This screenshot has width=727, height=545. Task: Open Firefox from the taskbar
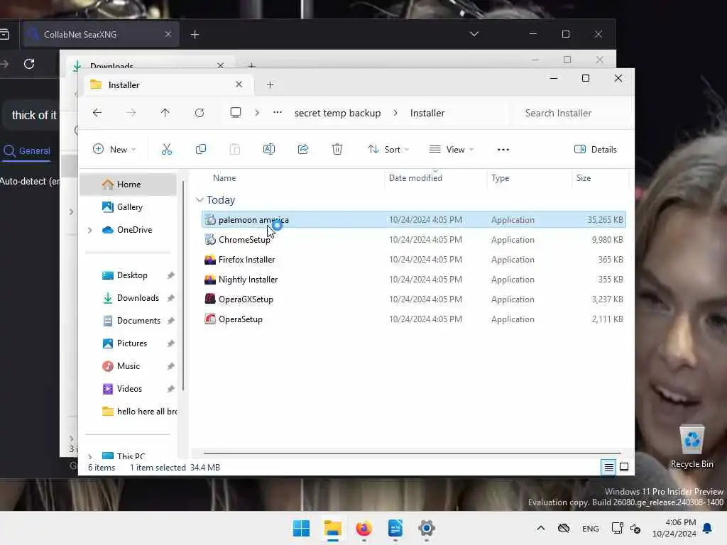click(x=364, y=528)
